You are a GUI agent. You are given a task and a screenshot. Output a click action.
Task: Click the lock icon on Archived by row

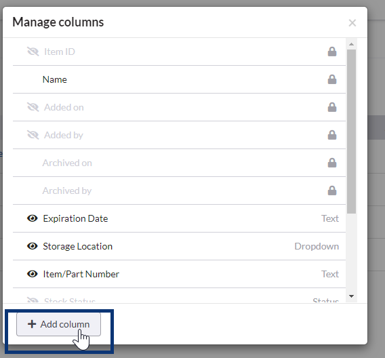pos(332,191)
